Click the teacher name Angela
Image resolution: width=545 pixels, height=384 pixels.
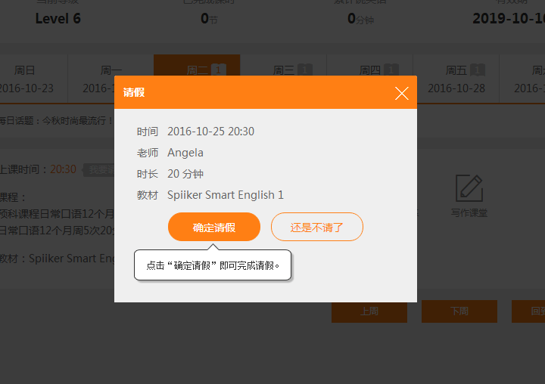tap(185, 153)
